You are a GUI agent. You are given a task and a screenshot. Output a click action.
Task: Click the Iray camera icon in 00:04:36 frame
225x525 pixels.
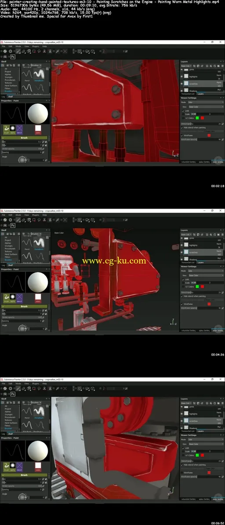pos(5,225)
